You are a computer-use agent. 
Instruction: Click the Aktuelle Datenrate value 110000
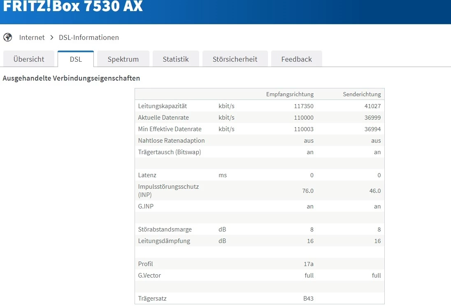point(304,118)
